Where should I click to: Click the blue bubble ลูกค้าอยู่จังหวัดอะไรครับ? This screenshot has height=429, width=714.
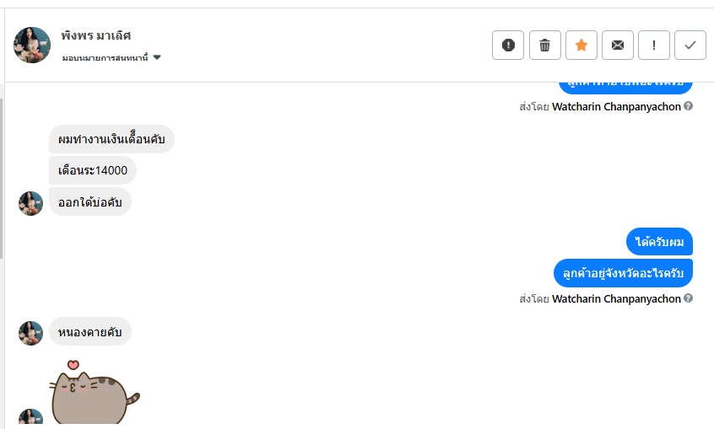[623, 273]
